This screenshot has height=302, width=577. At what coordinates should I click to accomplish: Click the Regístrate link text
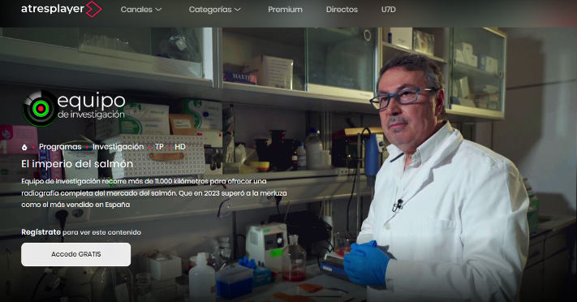coord(41,232)
